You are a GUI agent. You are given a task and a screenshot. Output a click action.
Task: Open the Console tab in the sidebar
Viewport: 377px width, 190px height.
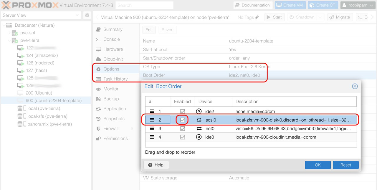(116, 39)
